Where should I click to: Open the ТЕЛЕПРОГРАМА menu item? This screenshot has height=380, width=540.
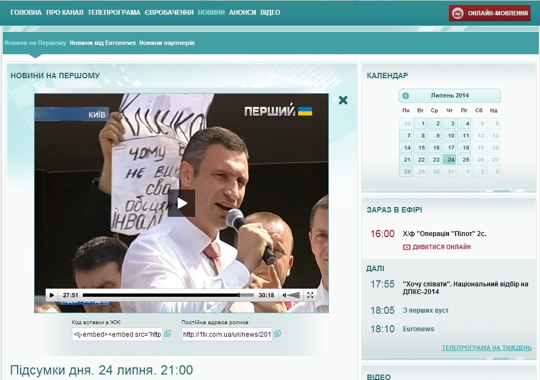(x=114, y=13)
